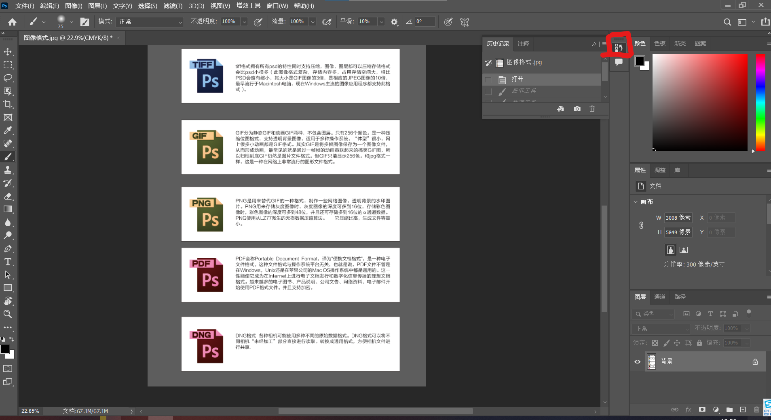Viewport: 771px width, 420px height.
Task: Toggle Quick Mask mode
Action: pos(8,369)
